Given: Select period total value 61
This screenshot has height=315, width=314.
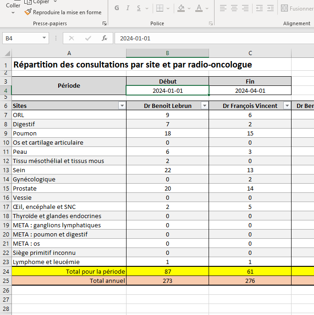Looking at the screenshot, I should 250,271.
